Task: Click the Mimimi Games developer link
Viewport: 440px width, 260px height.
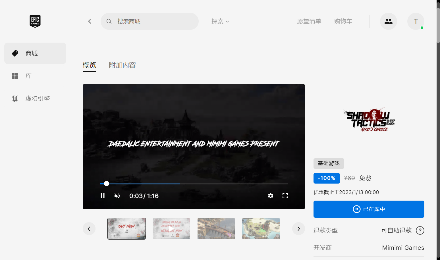Action: [x=403, y=248]
